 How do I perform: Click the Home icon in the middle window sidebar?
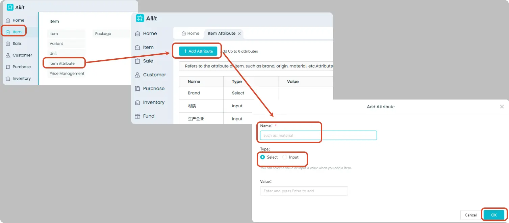point(137,33)
